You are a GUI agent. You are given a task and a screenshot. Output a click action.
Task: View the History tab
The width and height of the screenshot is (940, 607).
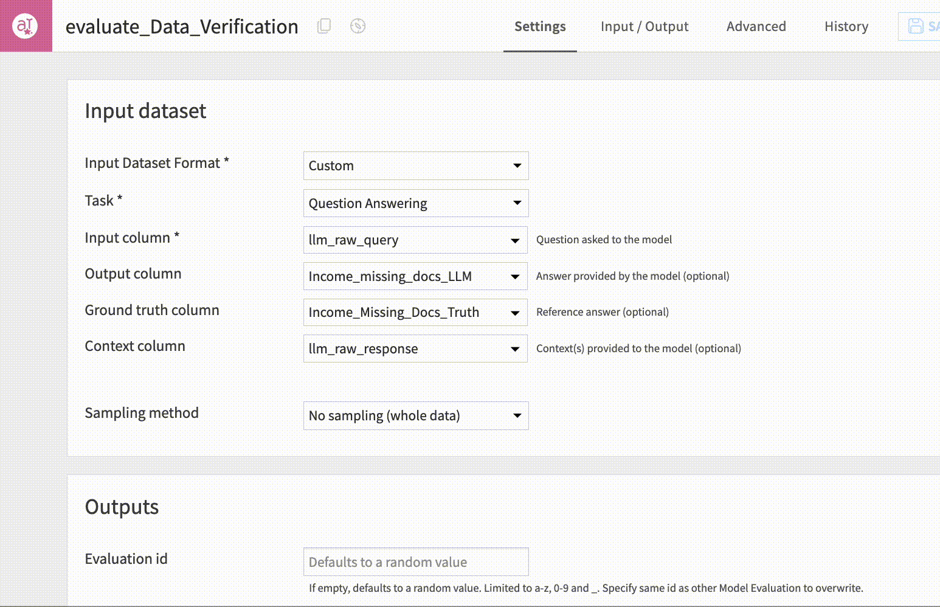tap(846, 26)
